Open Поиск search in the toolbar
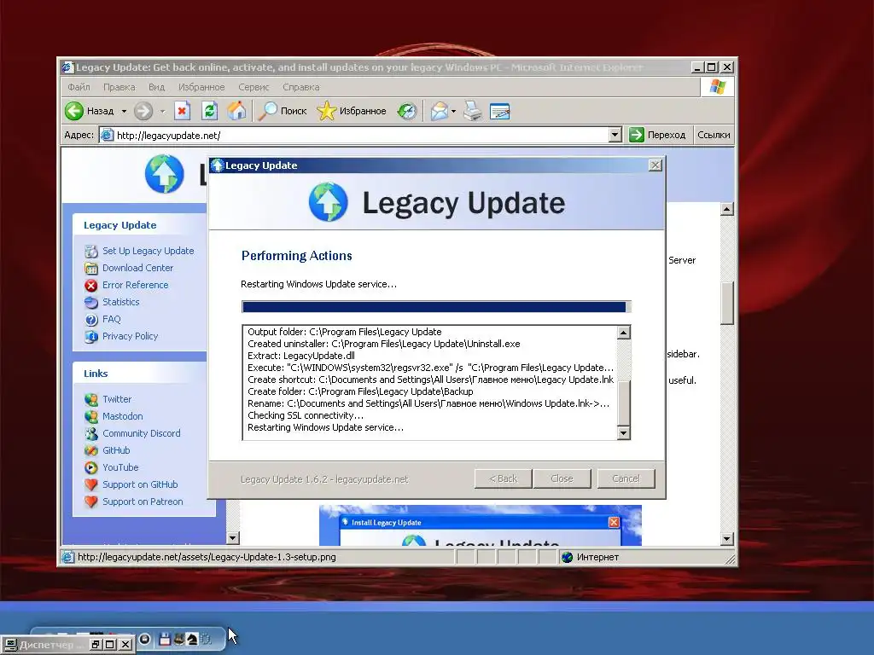The height and width of the screenshot is (655, 874). 283,111
